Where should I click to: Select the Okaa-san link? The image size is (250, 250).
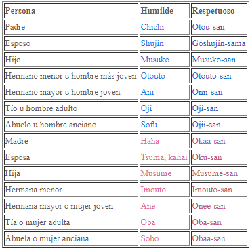(x=209, y=141)
